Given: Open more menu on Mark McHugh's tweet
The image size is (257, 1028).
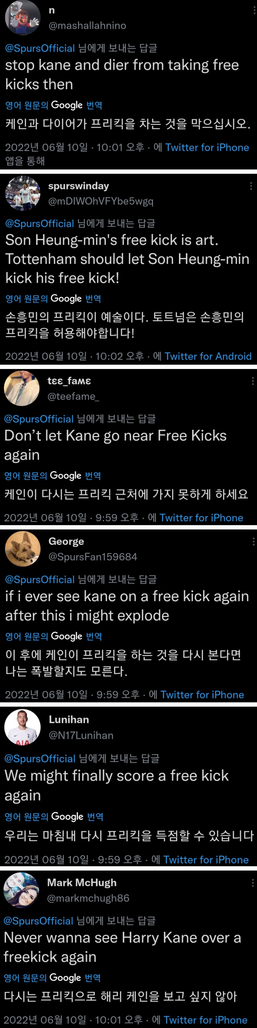Looking at the screenshot, I should click(253, 883).
